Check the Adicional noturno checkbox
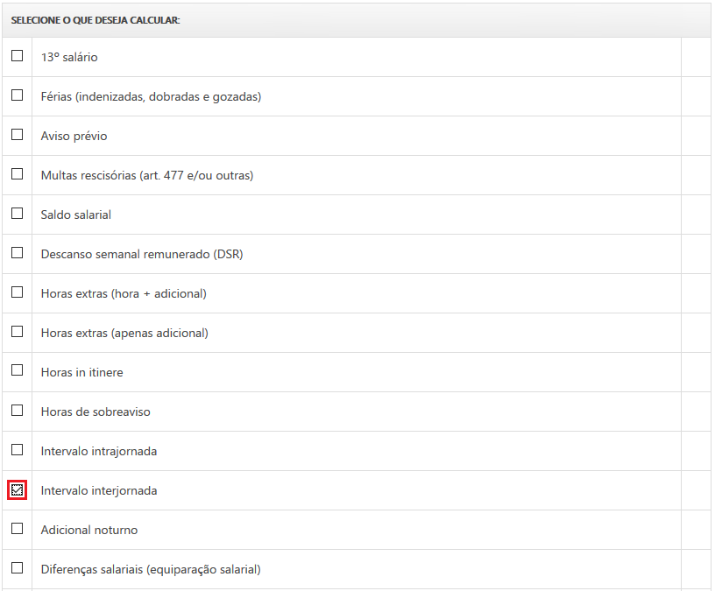715x591 pixels. coord(17,529)
